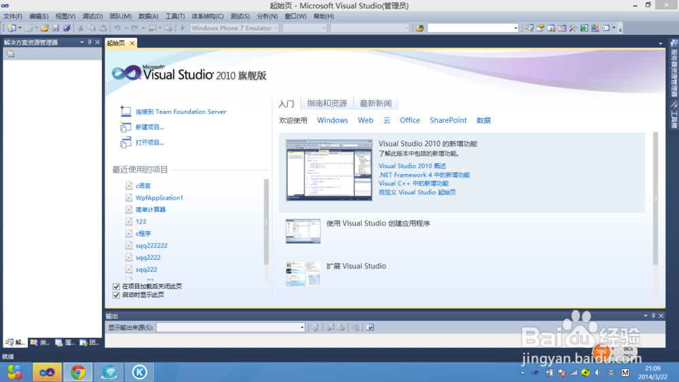The image size is (679, 382).
Task: Open Properties Window via toolbar icon
Action: tap(540, 28)
